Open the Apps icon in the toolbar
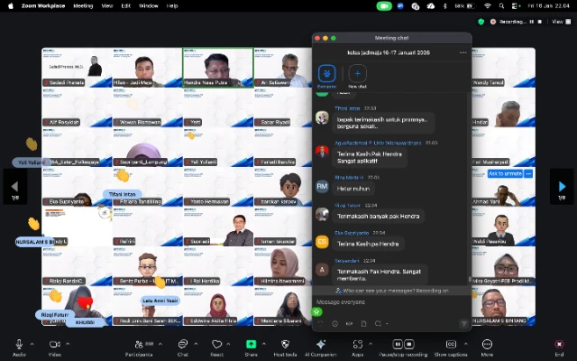 [357, 344]
